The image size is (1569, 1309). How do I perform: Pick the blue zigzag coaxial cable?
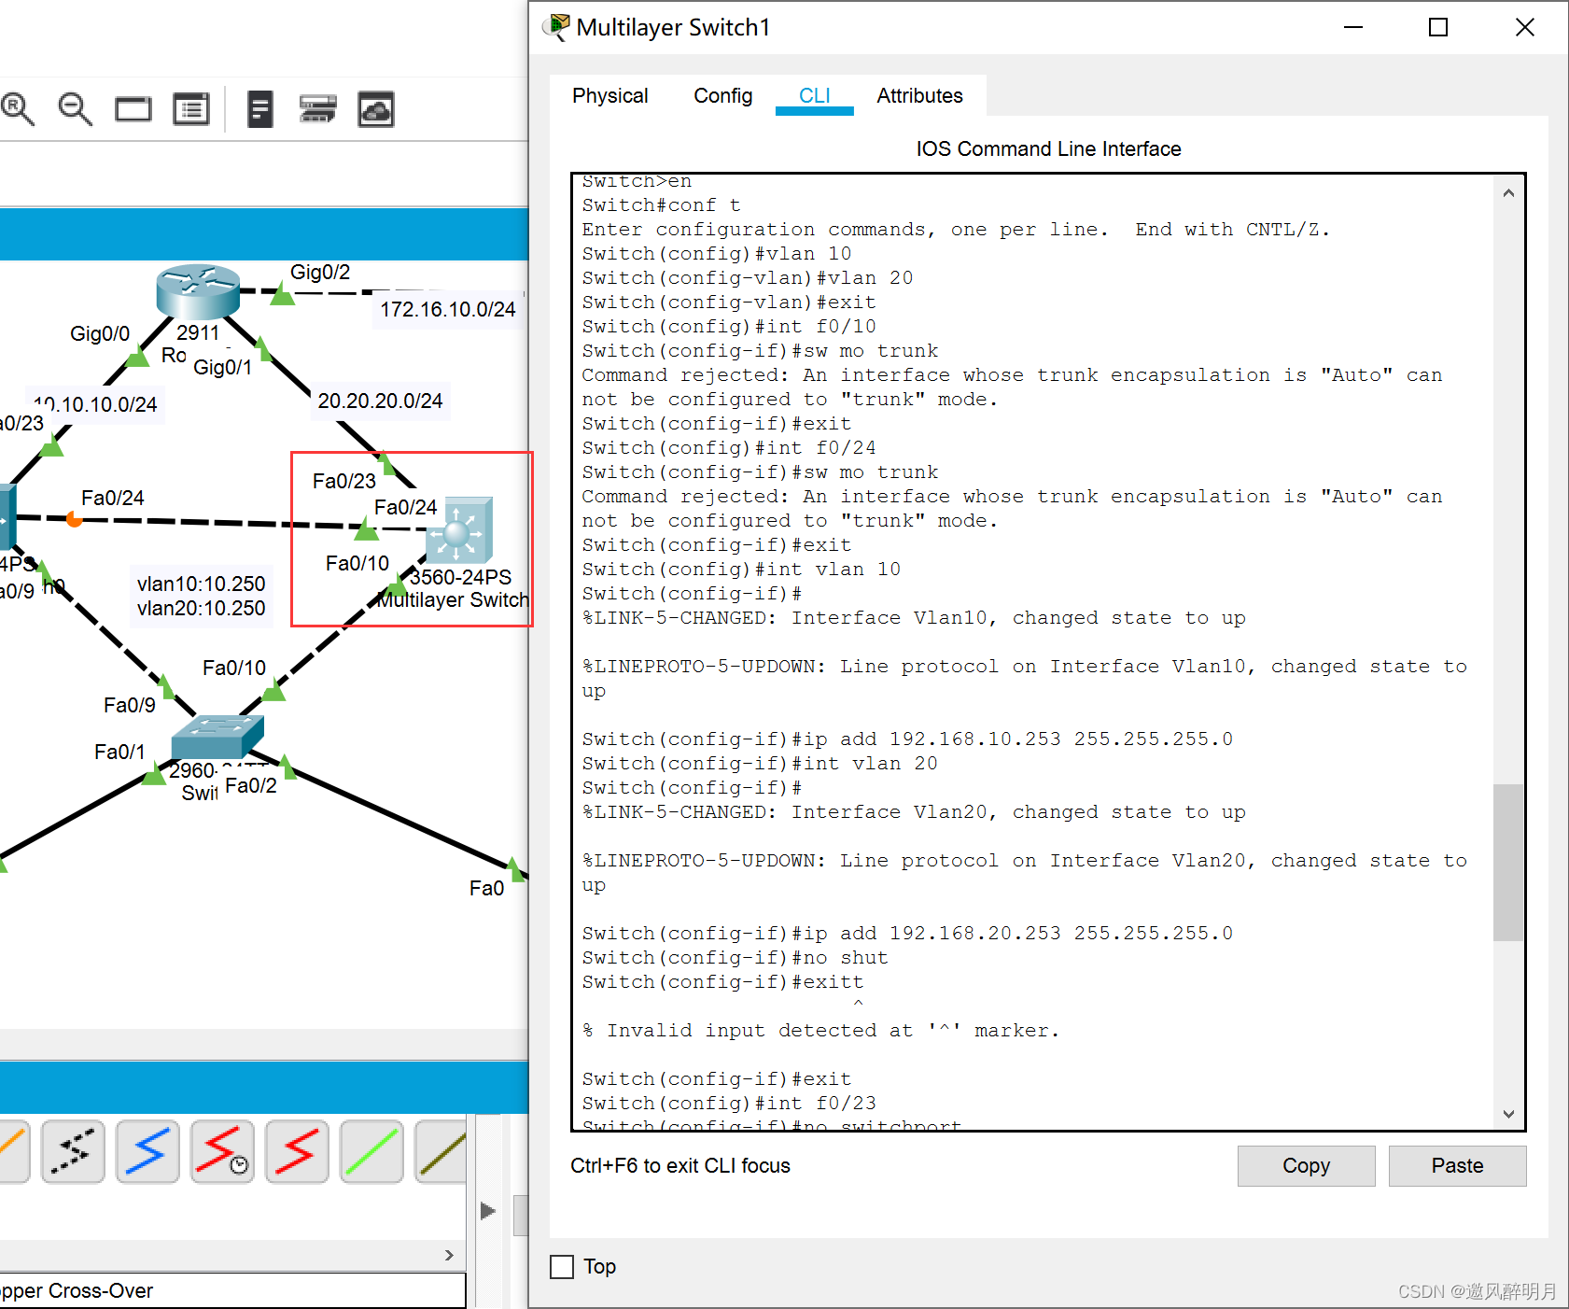pyautogui.click(x=147, y=1151)
